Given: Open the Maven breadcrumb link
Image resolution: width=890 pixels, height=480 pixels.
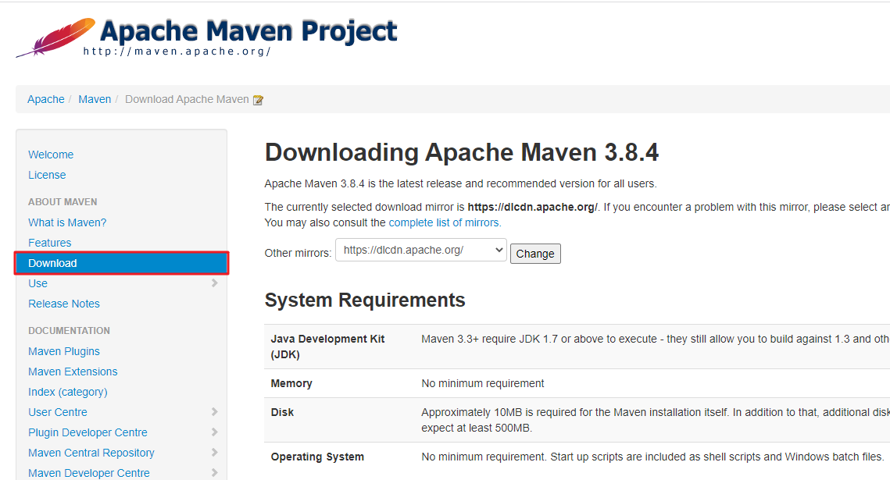Looking at the screenshot, I should pos(95,99).
